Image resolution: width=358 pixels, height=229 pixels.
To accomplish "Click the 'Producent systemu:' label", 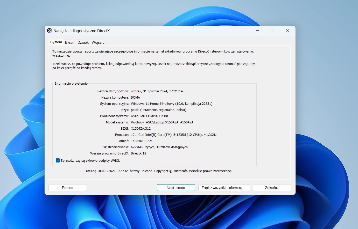I will click(115, 116).
